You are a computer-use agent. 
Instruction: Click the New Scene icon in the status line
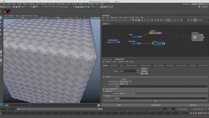click(14, 7)
